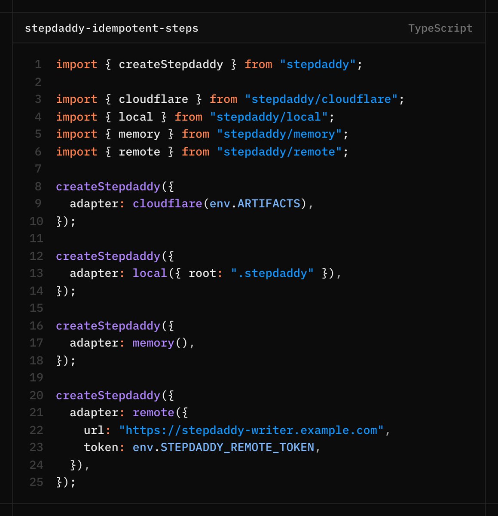498x516 pixels.
Task: Click the import keyword on line 6
Action: [76, 152]
